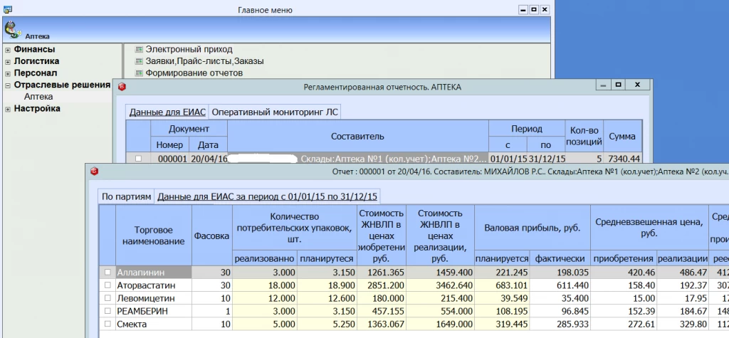Click the РЕАМБЕРИН name cell
The width and height of the screenshot is (729, 338).
click(154, 311)
